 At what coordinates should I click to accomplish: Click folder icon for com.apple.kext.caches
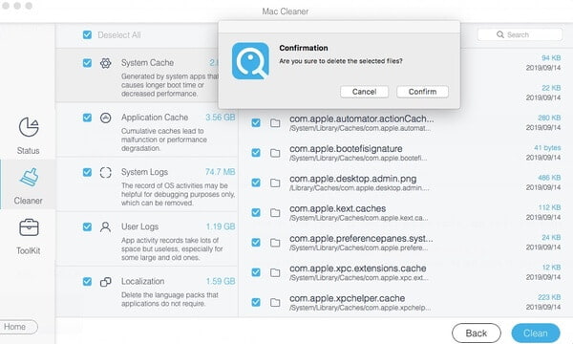click(x=275, y=212)
